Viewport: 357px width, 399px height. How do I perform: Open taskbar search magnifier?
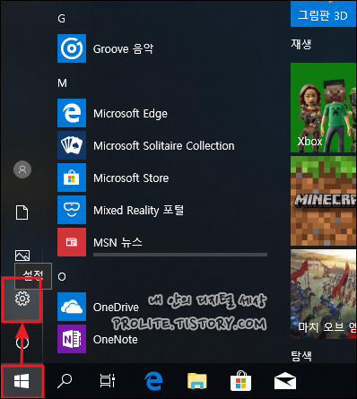pyautogui.click(x=65, y=381)
